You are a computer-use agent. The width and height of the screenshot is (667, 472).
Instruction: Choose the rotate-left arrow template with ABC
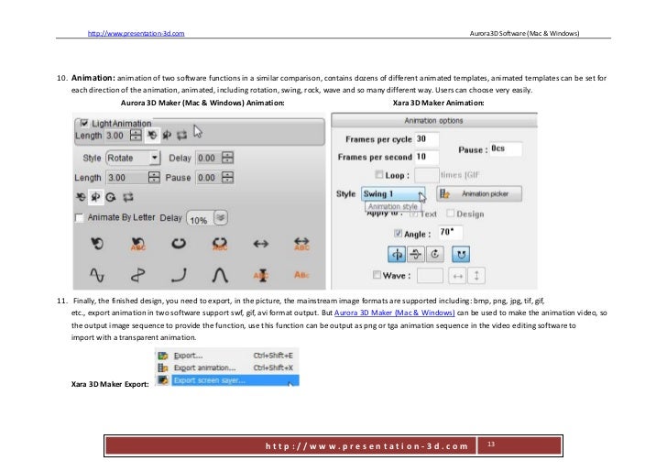[137, 244]
